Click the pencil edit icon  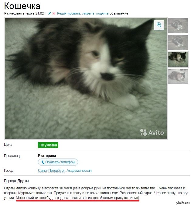[49, 13]
